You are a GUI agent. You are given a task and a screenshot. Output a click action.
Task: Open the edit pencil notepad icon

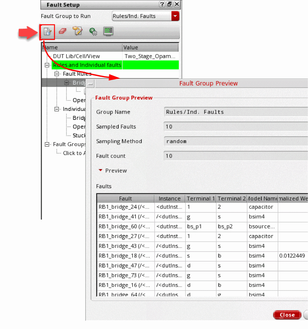tap(77, 31)
